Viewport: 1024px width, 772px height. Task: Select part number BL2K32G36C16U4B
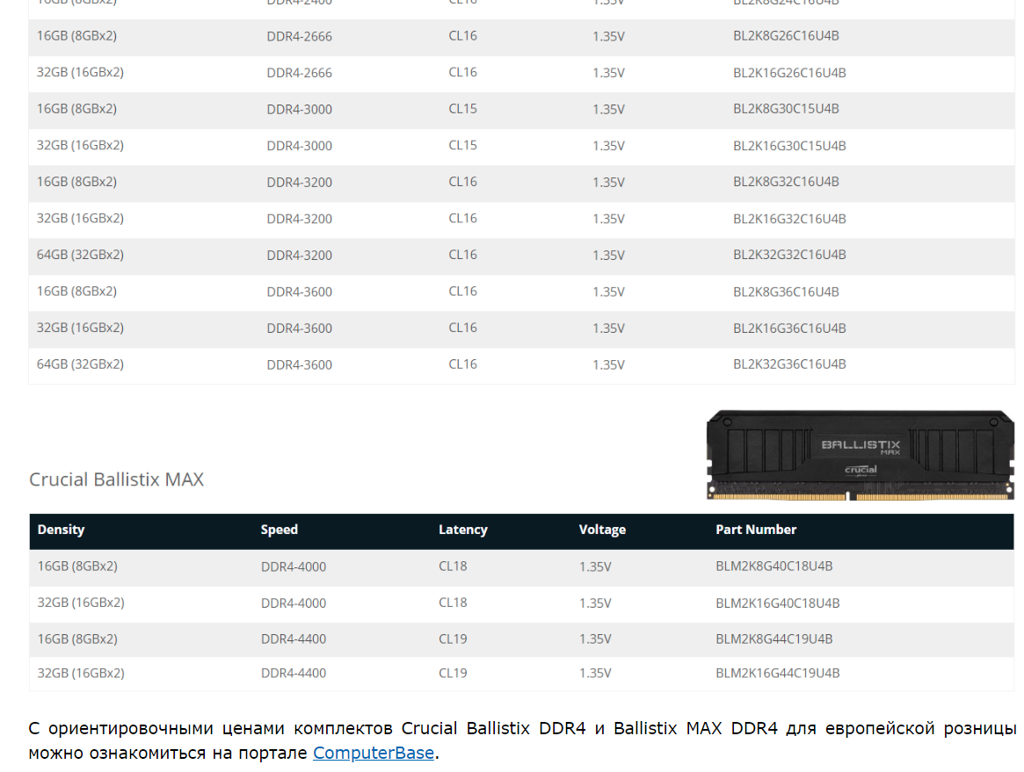(789, 364)
